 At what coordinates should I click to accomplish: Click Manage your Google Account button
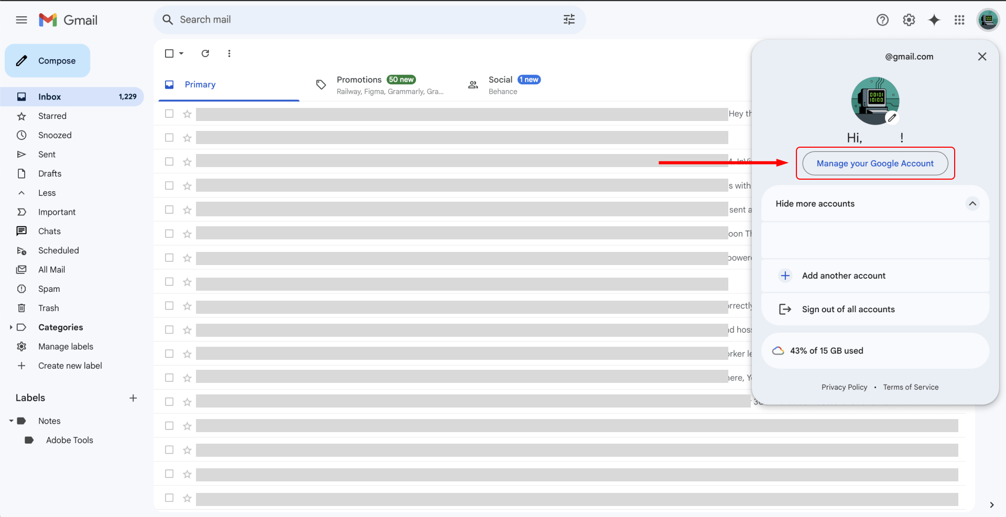click(875, 163)
